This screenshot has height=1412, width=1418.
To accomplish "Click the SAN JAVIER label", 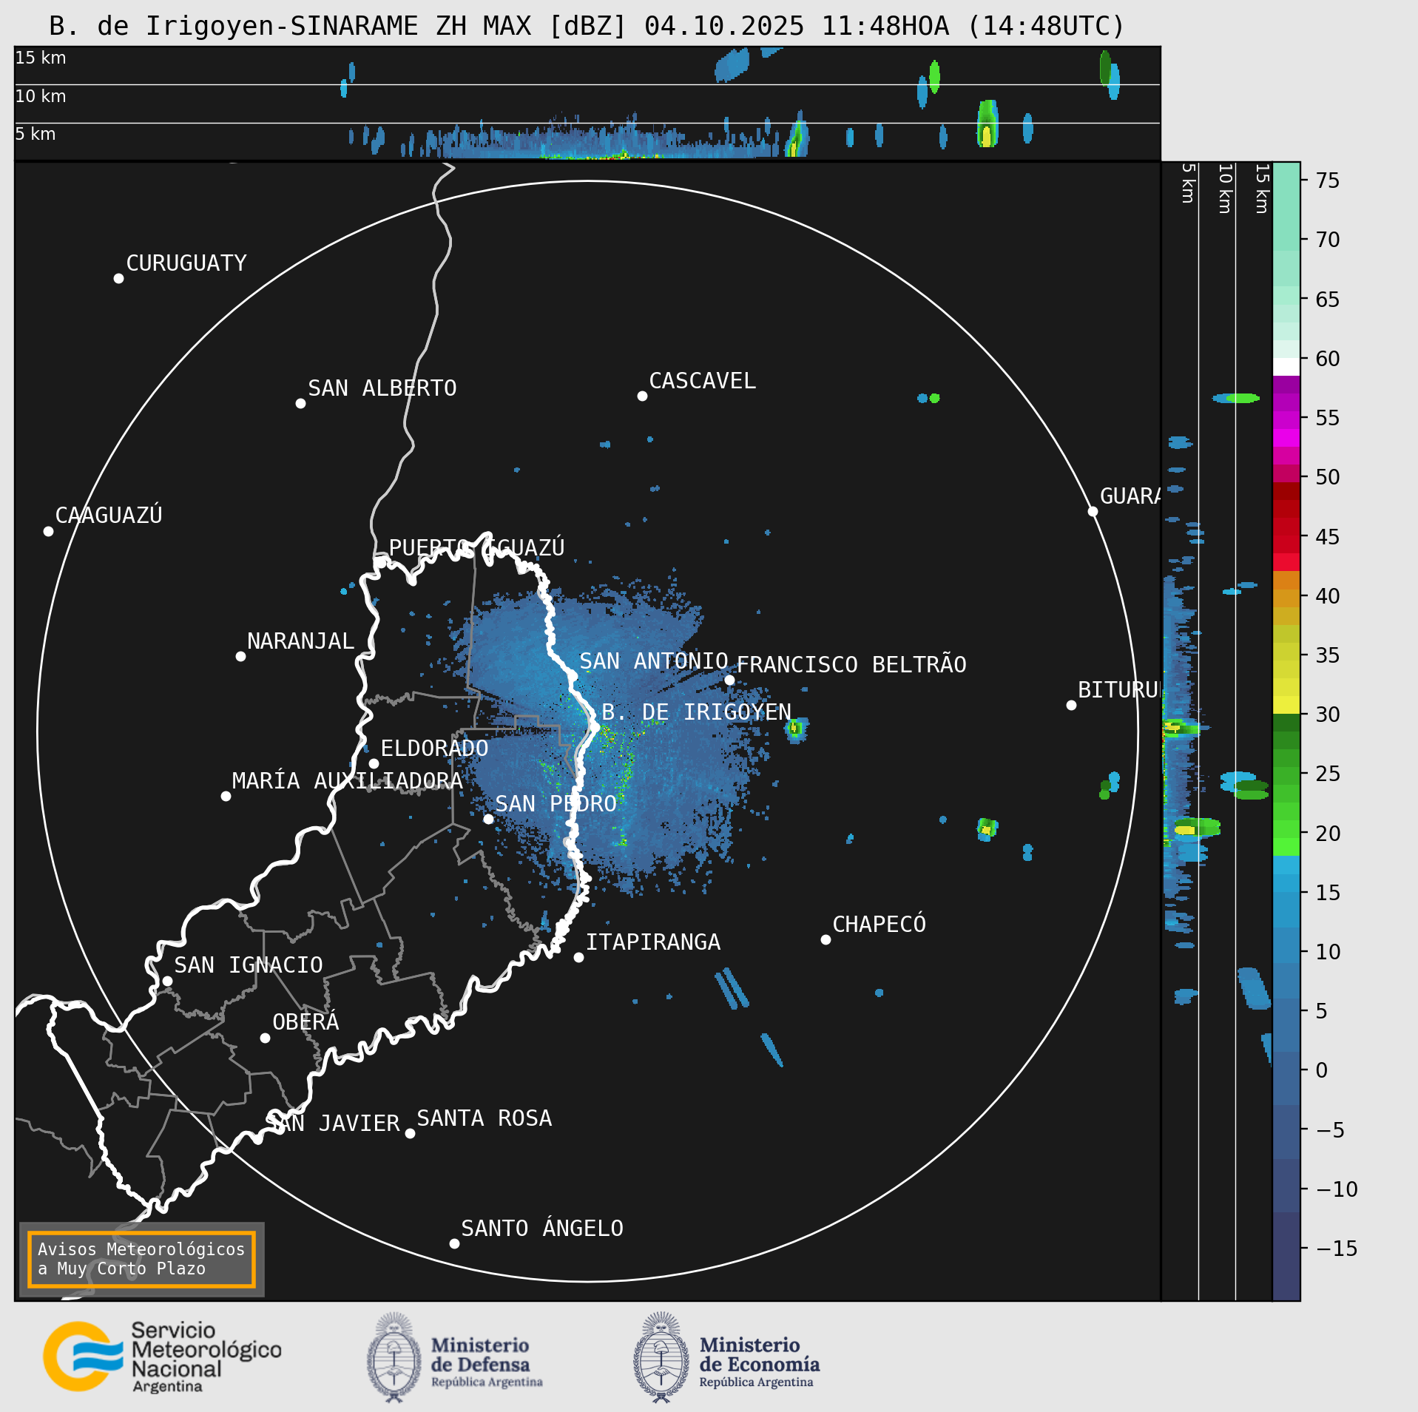I will coord(333,1123).
